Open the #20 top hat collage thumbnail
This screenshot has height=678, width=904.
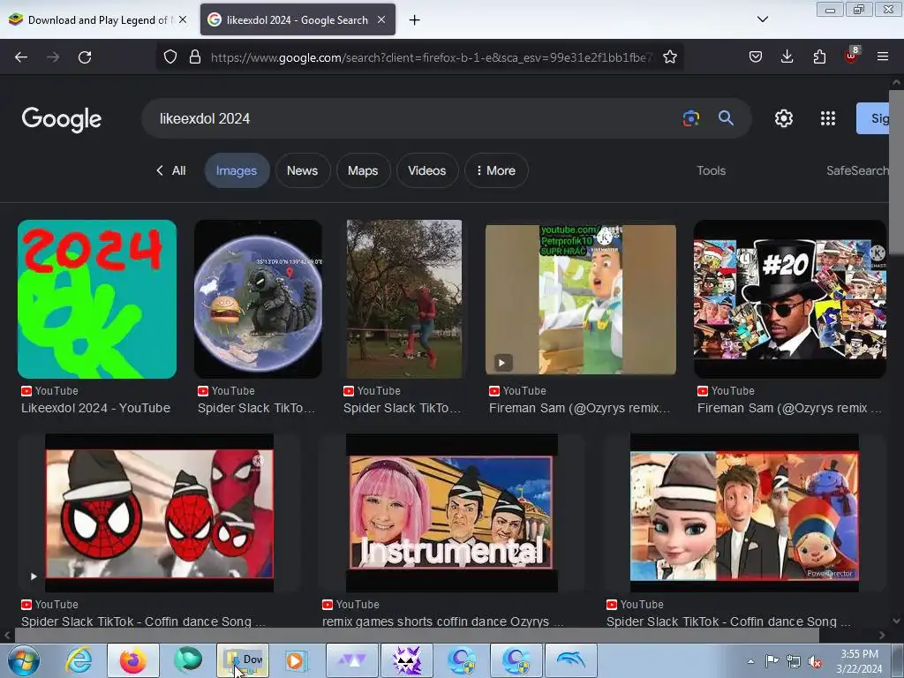tap(790, 298)
